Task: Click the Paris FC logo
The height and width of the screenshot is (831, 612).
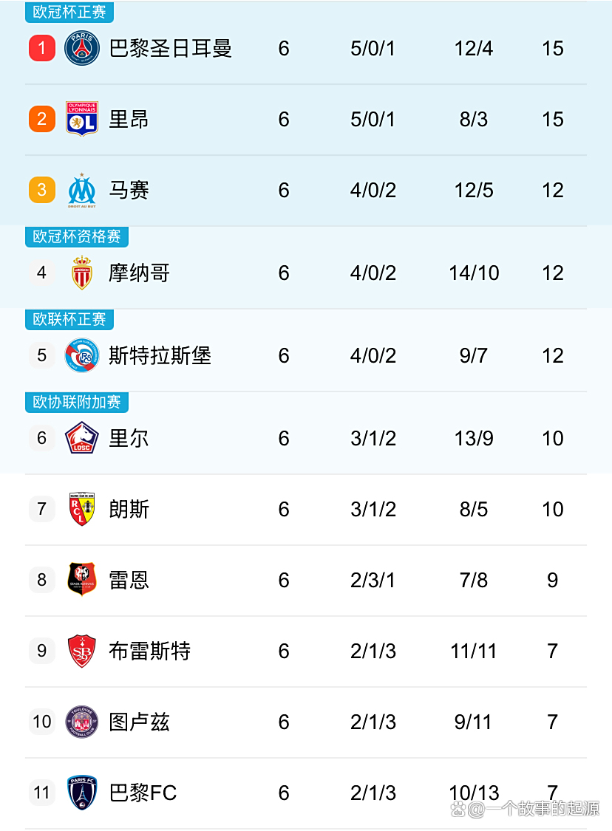Action: click(82, 793)
